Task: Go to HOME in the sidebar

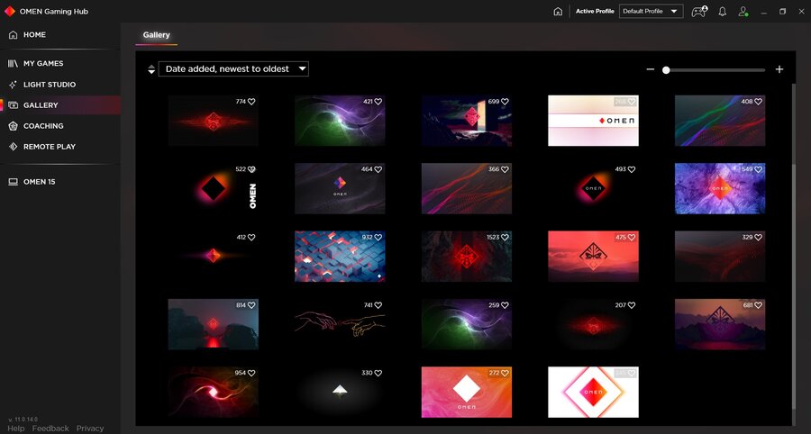Action: [x=60, y=34]
